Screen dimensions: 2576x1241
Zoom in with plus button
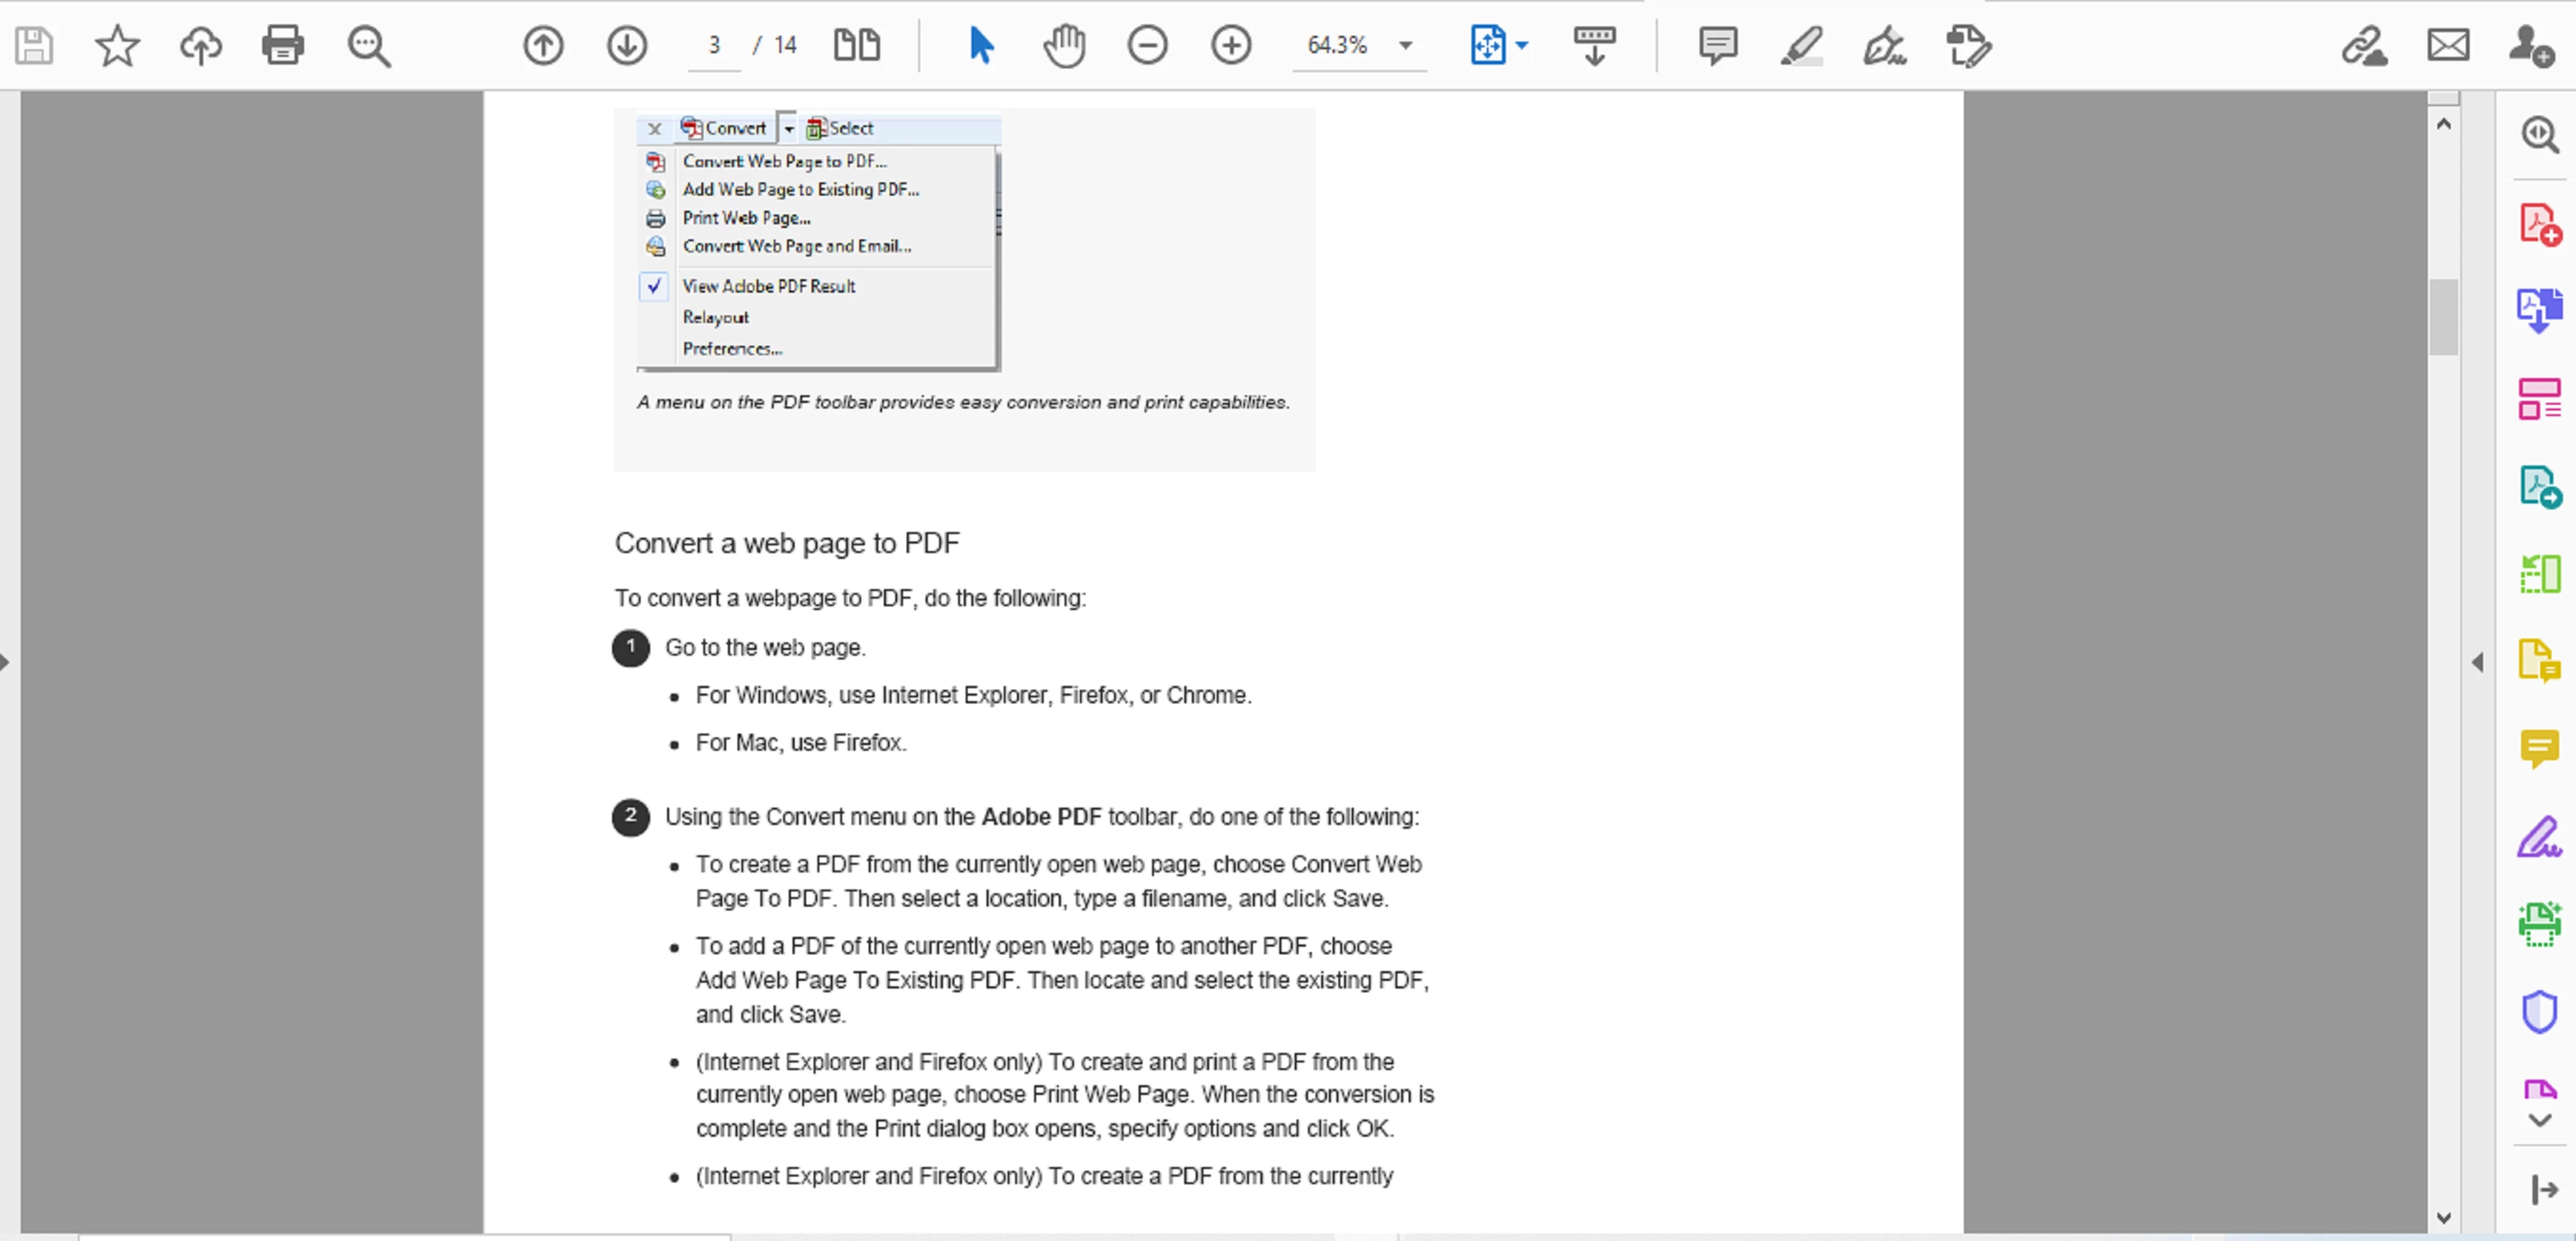(1231, 45)
